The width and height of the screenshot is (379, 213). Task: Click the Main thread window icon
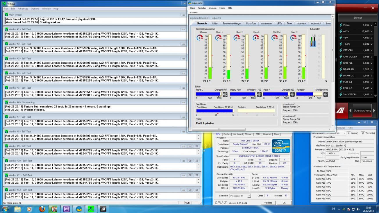click(x=7, y=15)
